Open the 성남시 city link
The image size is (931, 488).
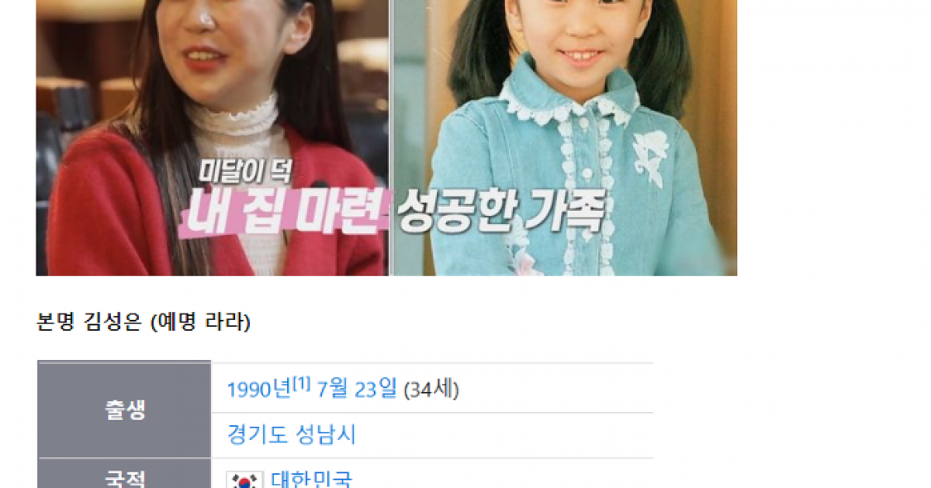[x=326, y=435]
